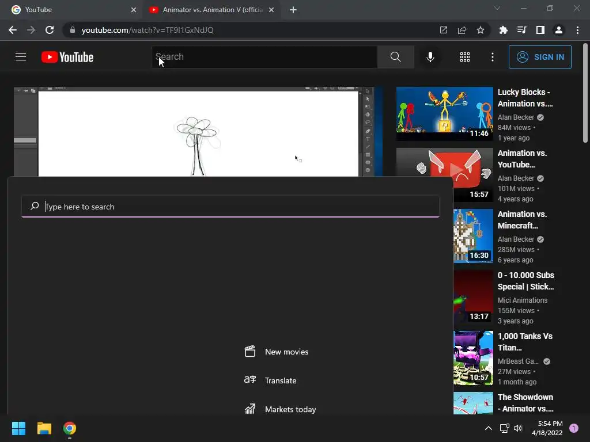This screenshot has width=590, height=442.
Task: Focus the YouTube Search field
Action: pos(264,57)
